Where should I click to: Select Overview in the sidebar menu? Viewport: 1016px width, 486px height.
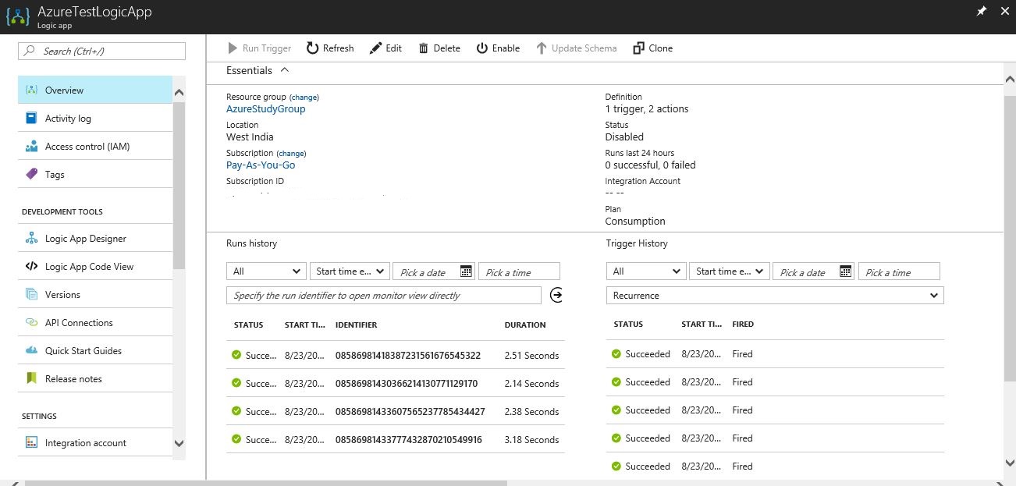pos(95,90)
